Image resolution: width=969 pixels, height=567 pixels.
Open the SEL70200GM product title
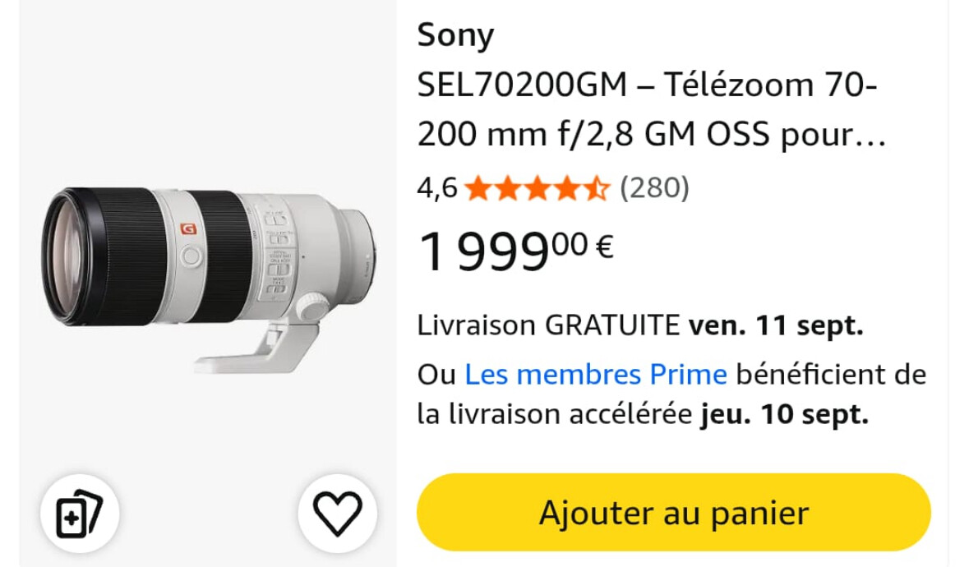pyautogui.click(x=652, y=109)
